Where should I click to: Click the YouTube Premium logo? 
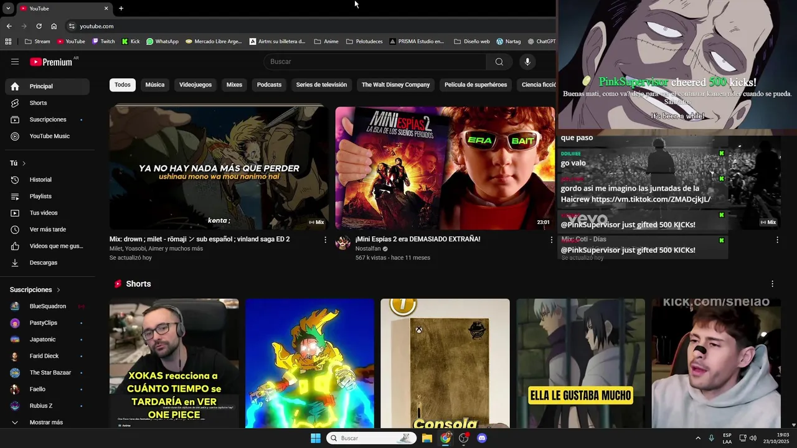point(51,62)
